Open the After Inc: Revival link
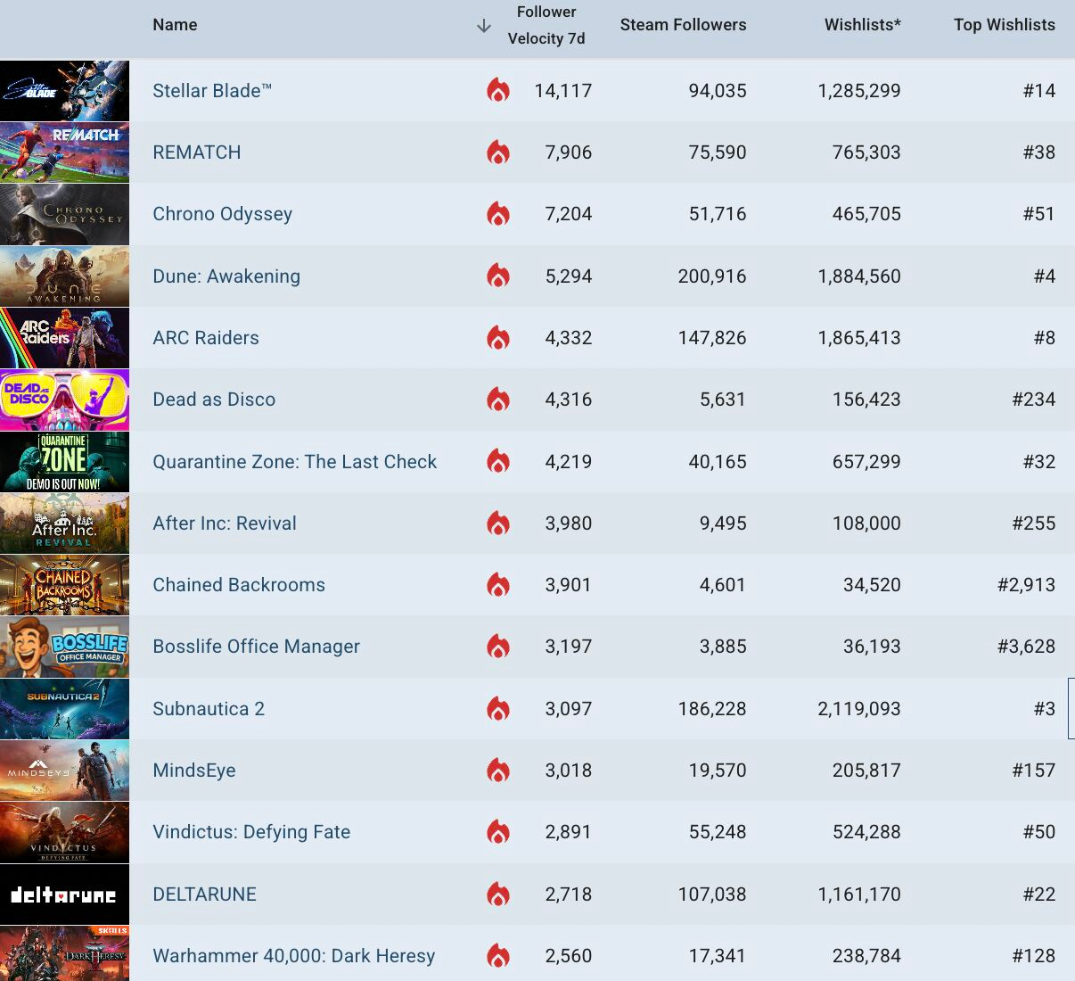 (x=225, y=523)
